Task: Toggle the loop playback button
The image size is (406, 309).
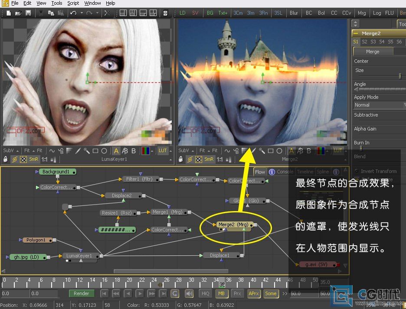Action: coord(175,293)
